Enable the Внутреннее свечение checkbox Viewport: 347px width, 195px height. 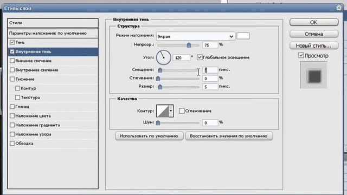point(12,70)
